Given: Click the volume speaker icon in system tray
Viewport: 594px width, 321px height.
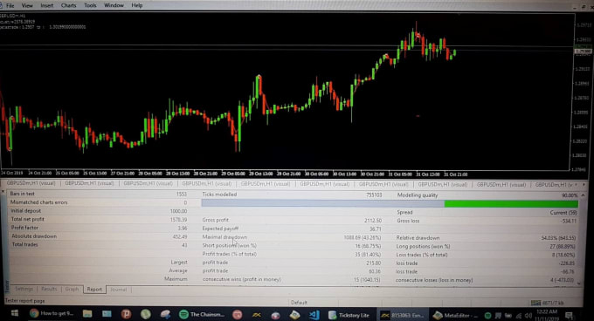Looking at the screenshot, I should click(528, 316).
